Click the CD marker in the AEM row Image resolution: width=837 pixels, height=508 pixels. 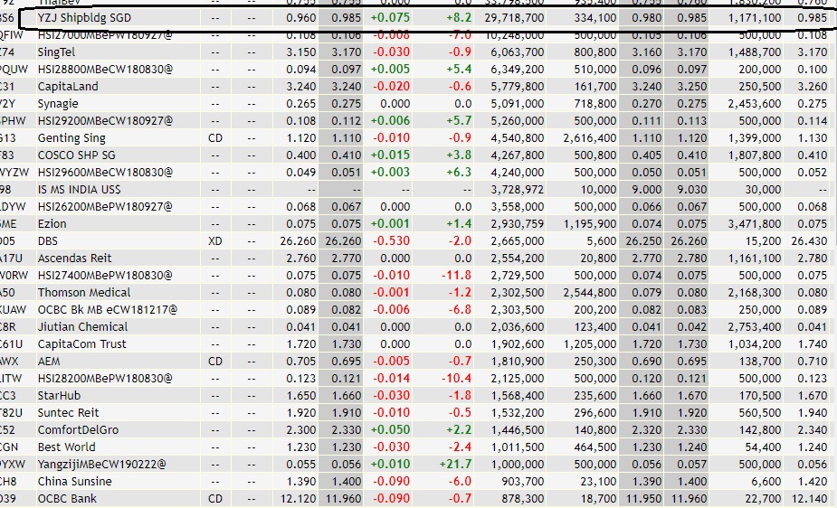click(x=215, y=362)
